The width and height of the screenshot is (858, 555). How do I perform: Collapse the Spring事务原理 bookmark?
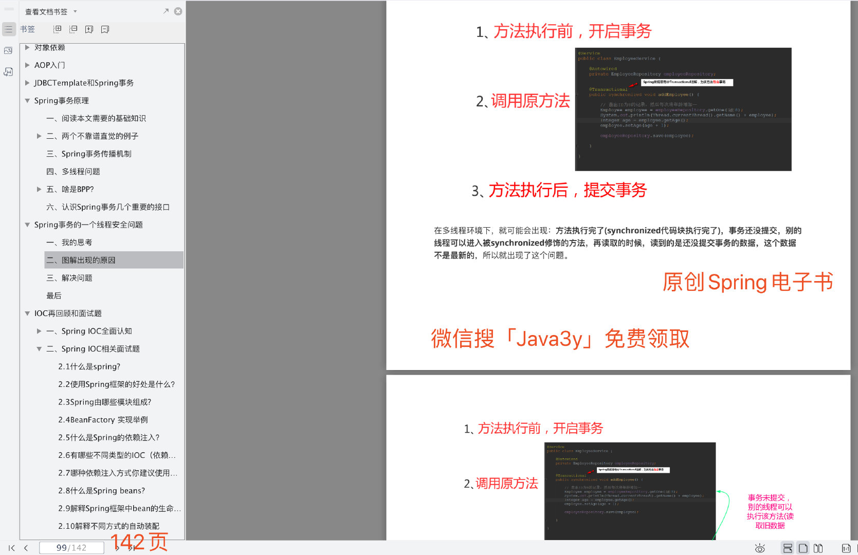point(27,101)
